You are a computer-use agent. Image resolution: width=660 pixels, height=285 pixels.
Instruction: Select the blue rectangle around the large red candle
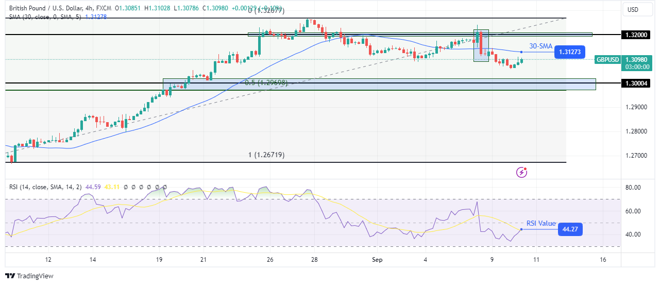[x=481, y=45]
